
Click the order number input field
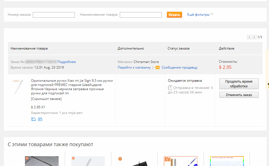(54, 15)
